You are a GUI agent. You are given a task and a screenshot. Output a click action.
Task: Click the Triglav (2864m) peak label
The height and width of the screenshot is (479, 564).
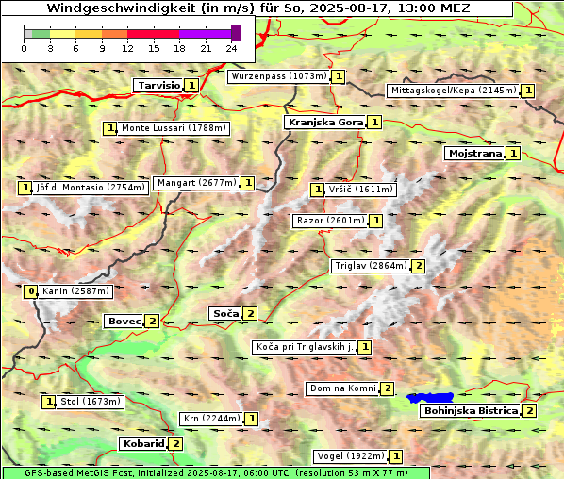371,266
